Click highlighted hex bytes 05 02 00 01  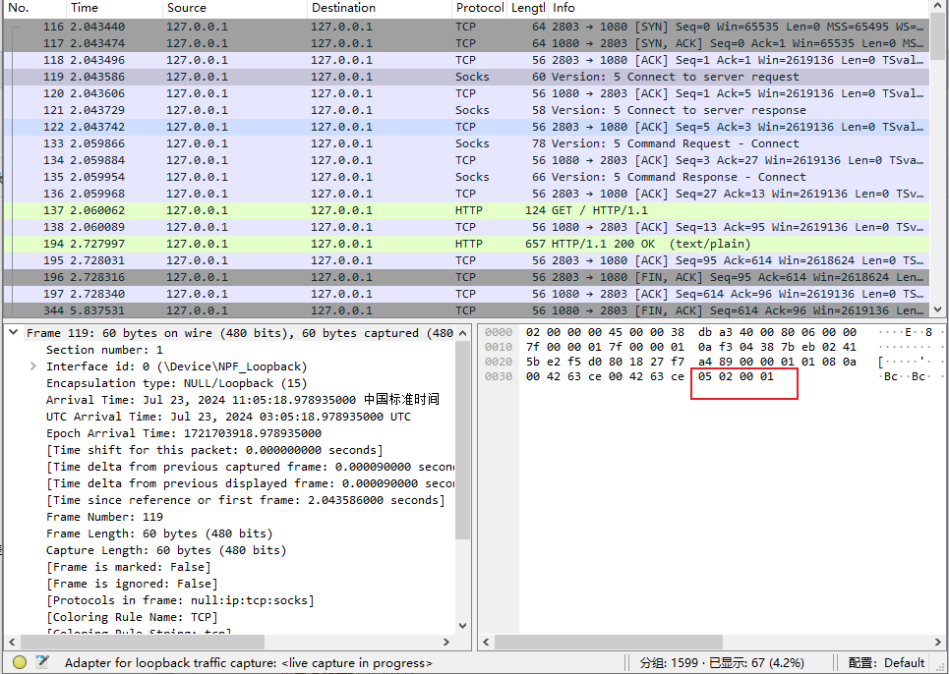coord(736,377)
